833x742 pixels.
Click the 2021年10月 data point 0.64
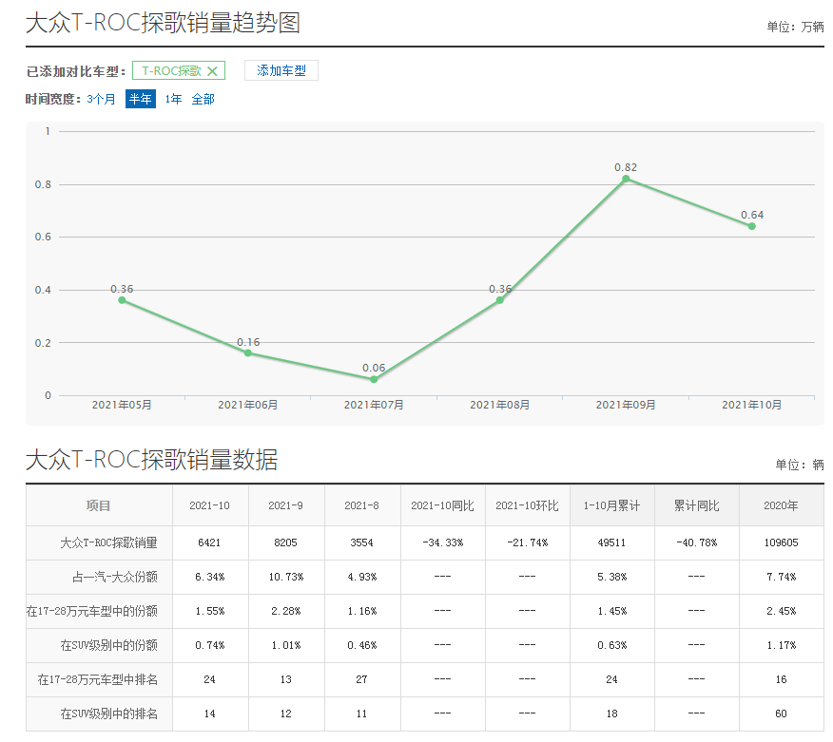pyautogui.click(x=752, y=226)
